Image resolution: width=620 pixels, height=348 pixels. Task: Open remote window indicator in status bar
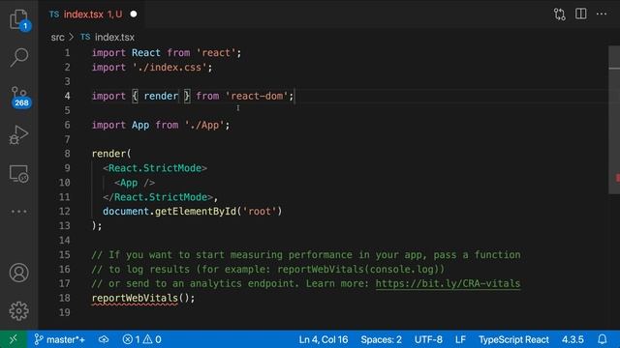tap(14, 339)
